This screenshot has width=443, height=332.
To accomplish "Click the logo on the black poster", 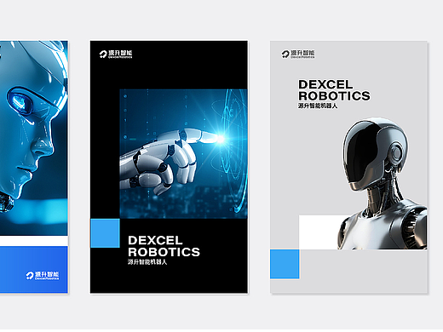I will [116, 54].
